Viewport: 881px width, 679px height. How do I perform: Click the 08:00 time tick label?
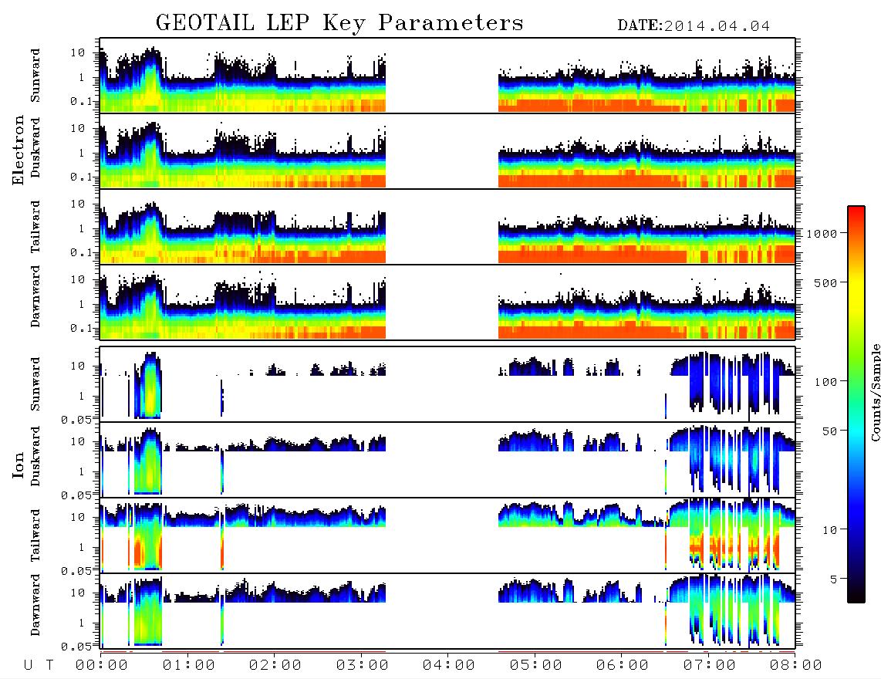point(796,666)
